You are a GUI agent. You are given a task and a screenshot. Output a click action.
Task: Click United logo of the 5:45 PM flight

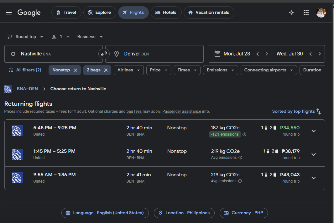18,131
